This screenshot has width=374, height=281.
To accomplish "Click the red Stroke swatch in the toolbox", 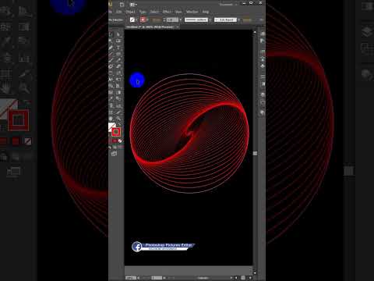I will 116,132.
